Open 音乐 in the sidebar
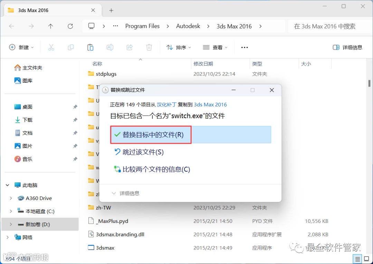The width and height of the screenshot is (373, 264). tap(23, 159)
